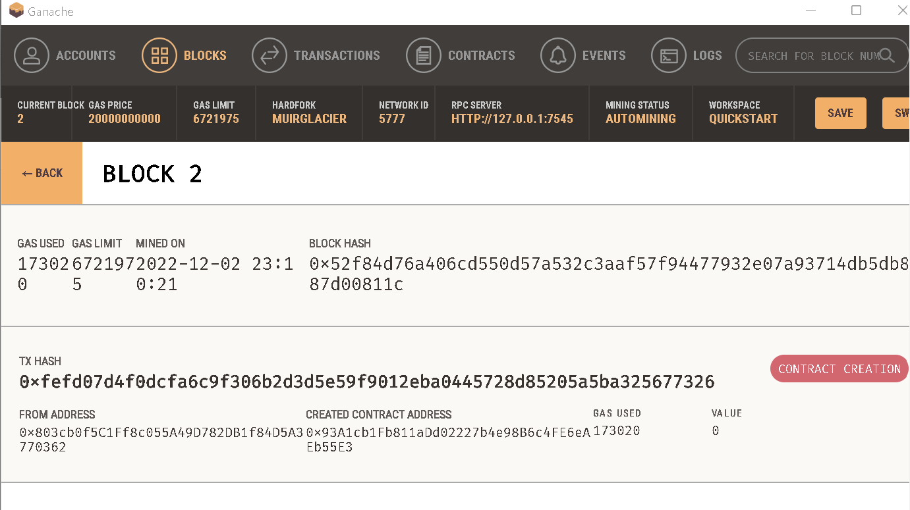Screen dimensions: 910x510
Task: Select the created contract address 0x93A1cb1F...
Action: pos(448,439)
